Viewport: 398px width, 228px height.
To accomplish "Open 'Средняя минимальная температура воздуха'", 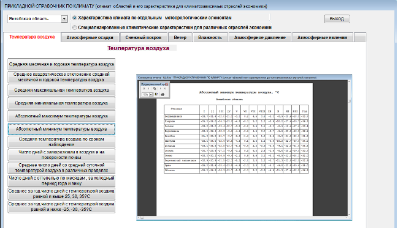I will [61, 103].
